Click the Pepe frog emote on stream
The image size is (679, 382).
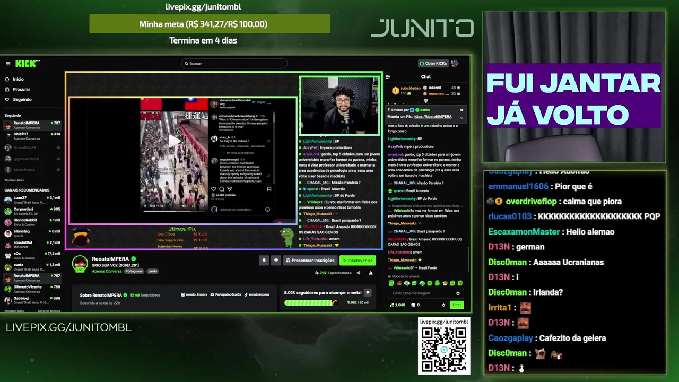click(287, 237)
